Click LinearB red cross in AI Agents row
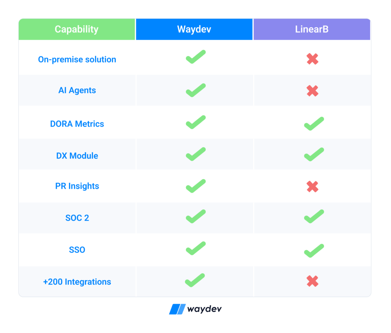This screenshot has height=333, width=391. coord(312,91)
